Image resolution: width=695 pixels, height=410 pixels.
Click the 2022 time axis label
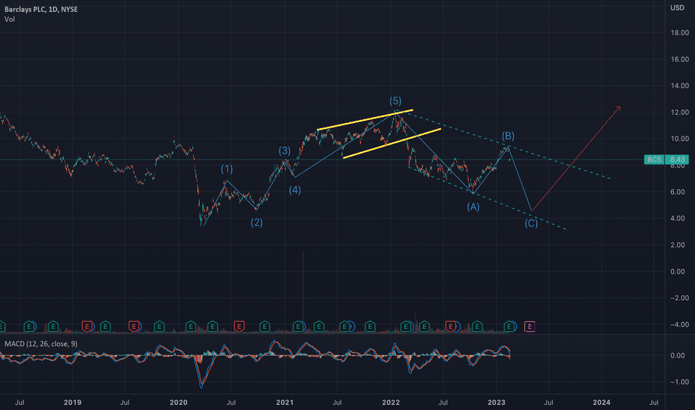click(391, 403)
